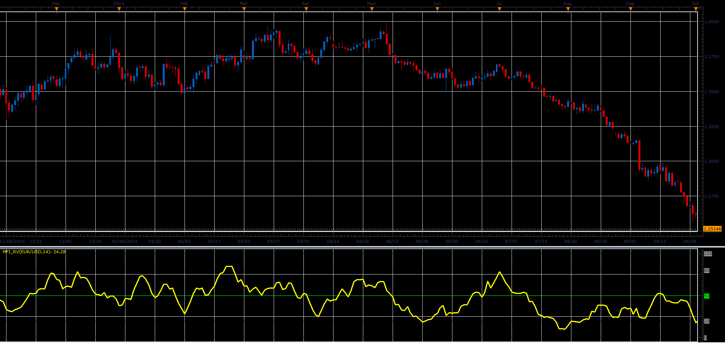725x343 pixels.
Task: Click the 04/14 date label
Action: (x=333, y=241)
